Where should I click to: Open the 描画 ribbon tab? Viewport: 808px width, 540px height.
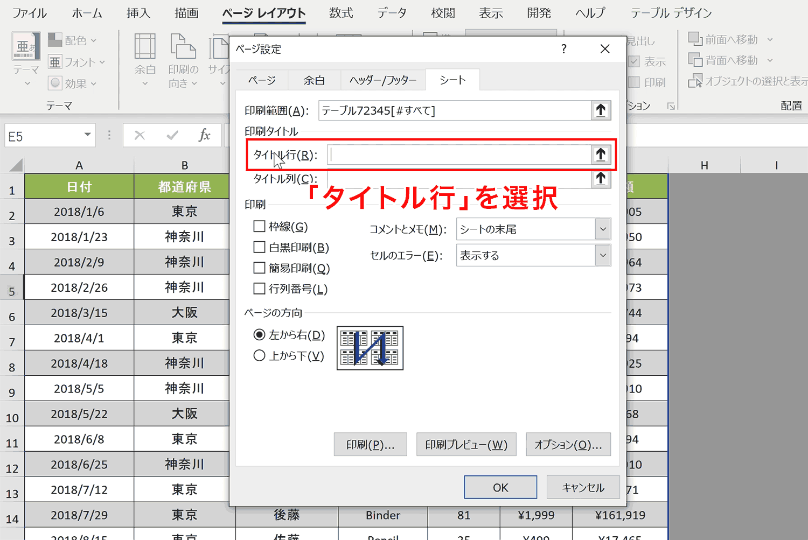(x=186, y=13)
